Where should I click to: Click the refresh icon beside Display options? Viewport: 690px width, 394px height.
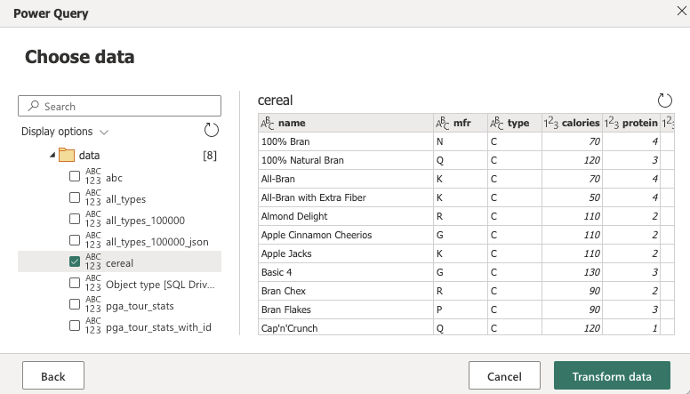pos(211,131)
